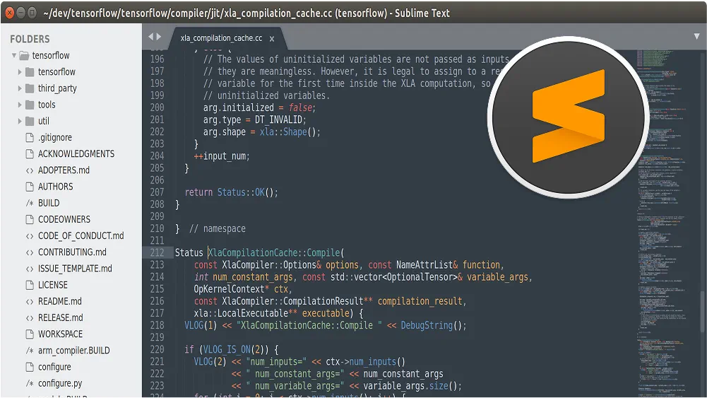Close the Sublime Text window
Image resolution: width=707 pixels, height=398 pixels.
(x=9, y=13)
